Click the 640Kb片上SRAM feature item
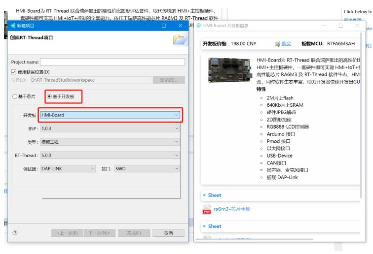 (285, 105)
